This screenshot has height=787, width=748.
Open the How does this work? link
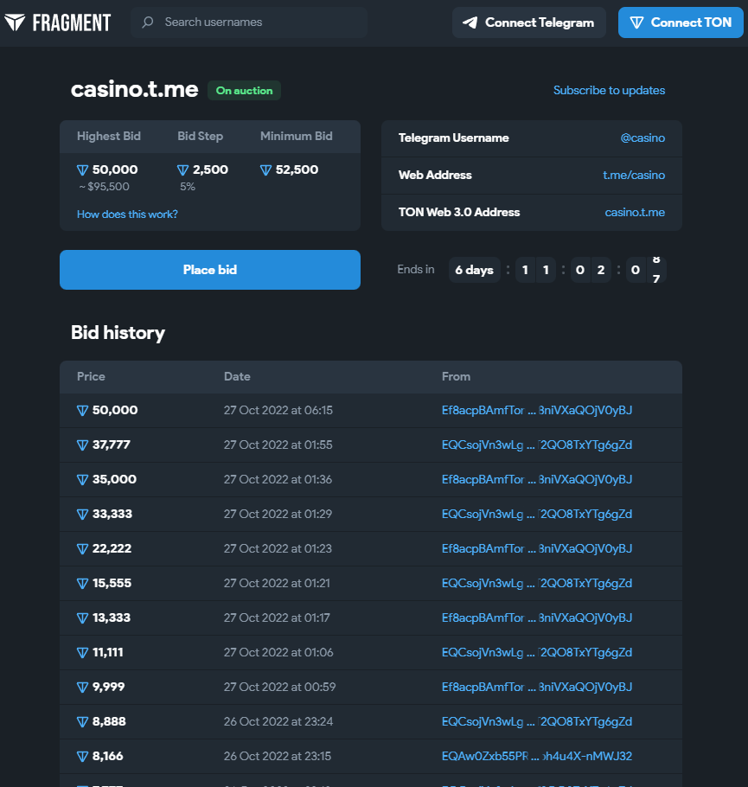(x=127, y=214)
